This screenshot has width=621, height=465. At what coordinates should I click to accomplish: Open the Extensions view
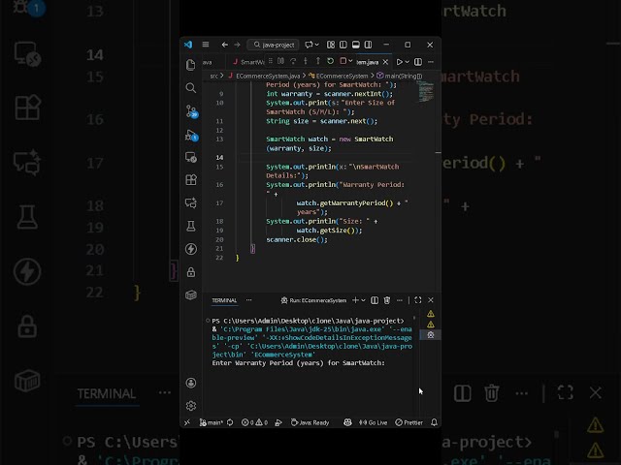point(191,180)
